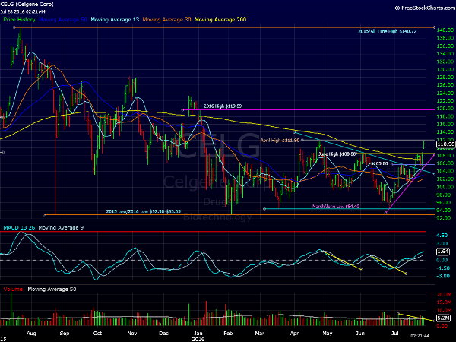Click the 2015/All Time High $140.72 annotation

click(388, 30)
